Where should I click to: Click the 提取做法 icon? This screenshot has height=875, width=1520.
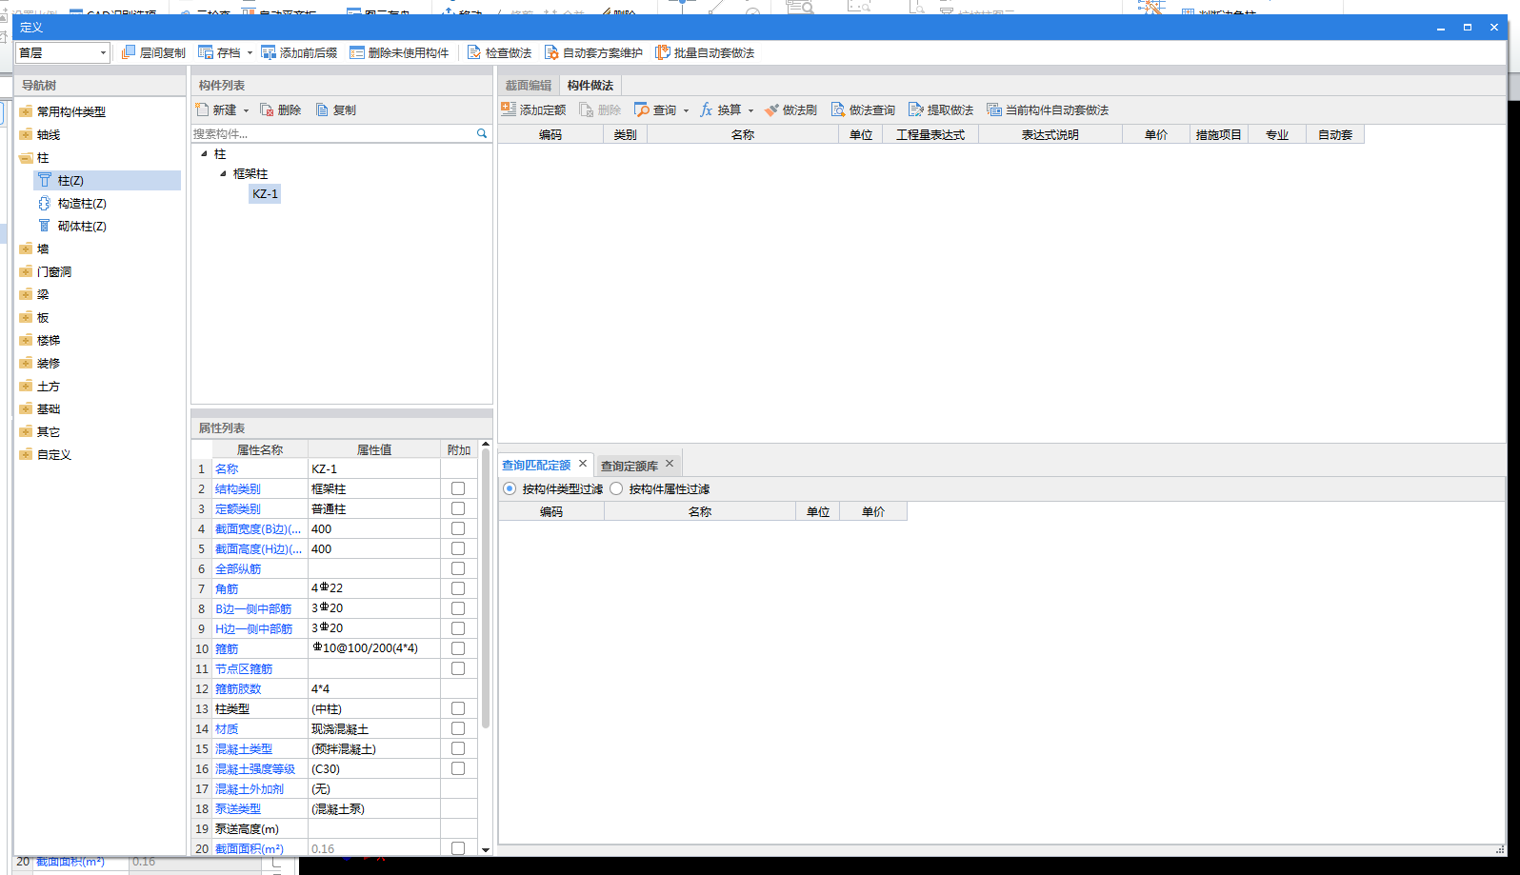click(916, 109)
